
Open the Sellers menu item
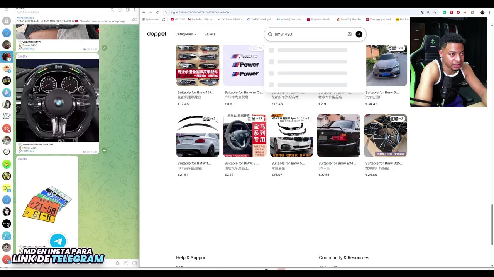210,34
